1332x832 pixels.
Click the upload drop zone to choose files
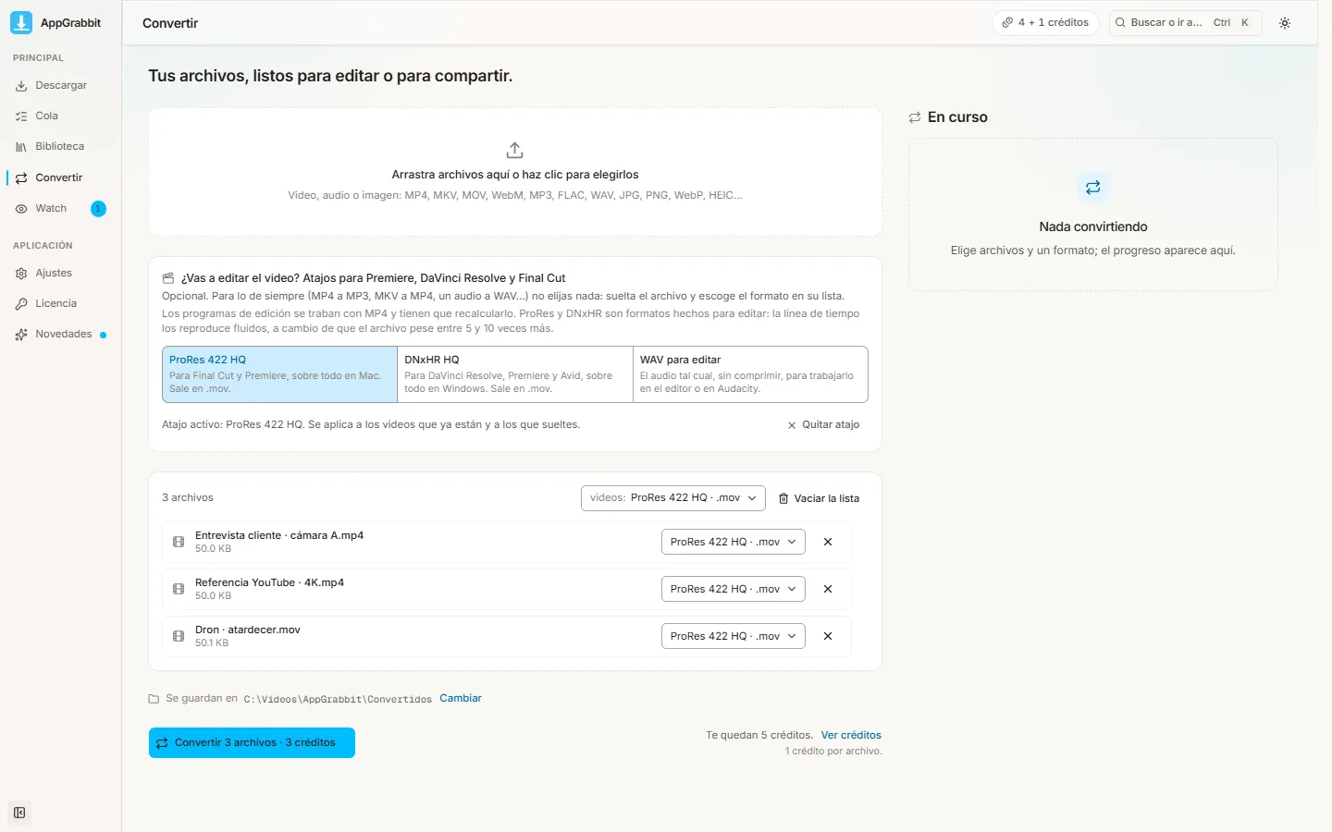pyautogui.click(x=514, y=172)
